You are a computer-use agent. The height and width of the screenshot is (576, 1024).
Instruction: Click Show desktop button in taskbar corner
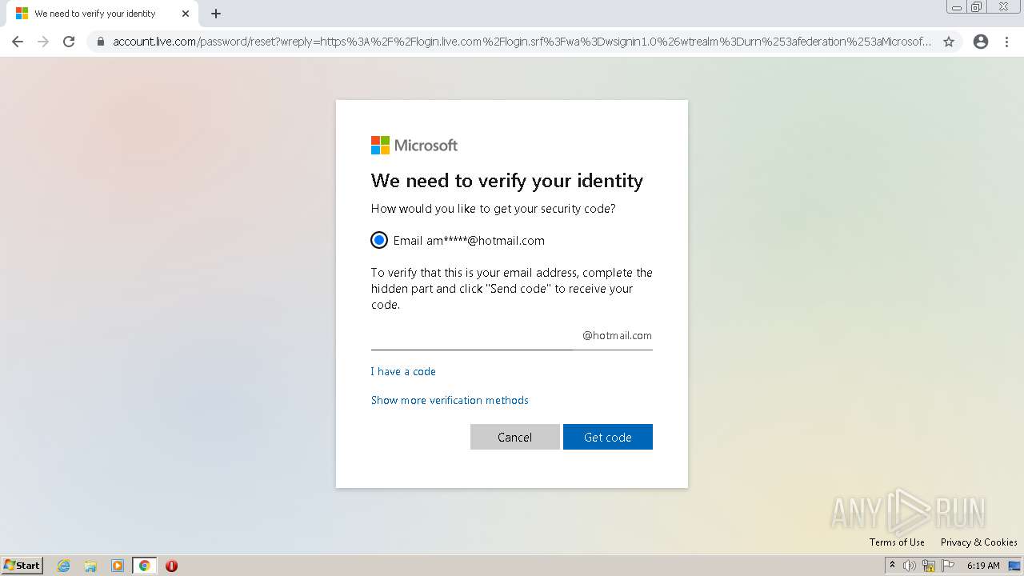click(1014, 566)
